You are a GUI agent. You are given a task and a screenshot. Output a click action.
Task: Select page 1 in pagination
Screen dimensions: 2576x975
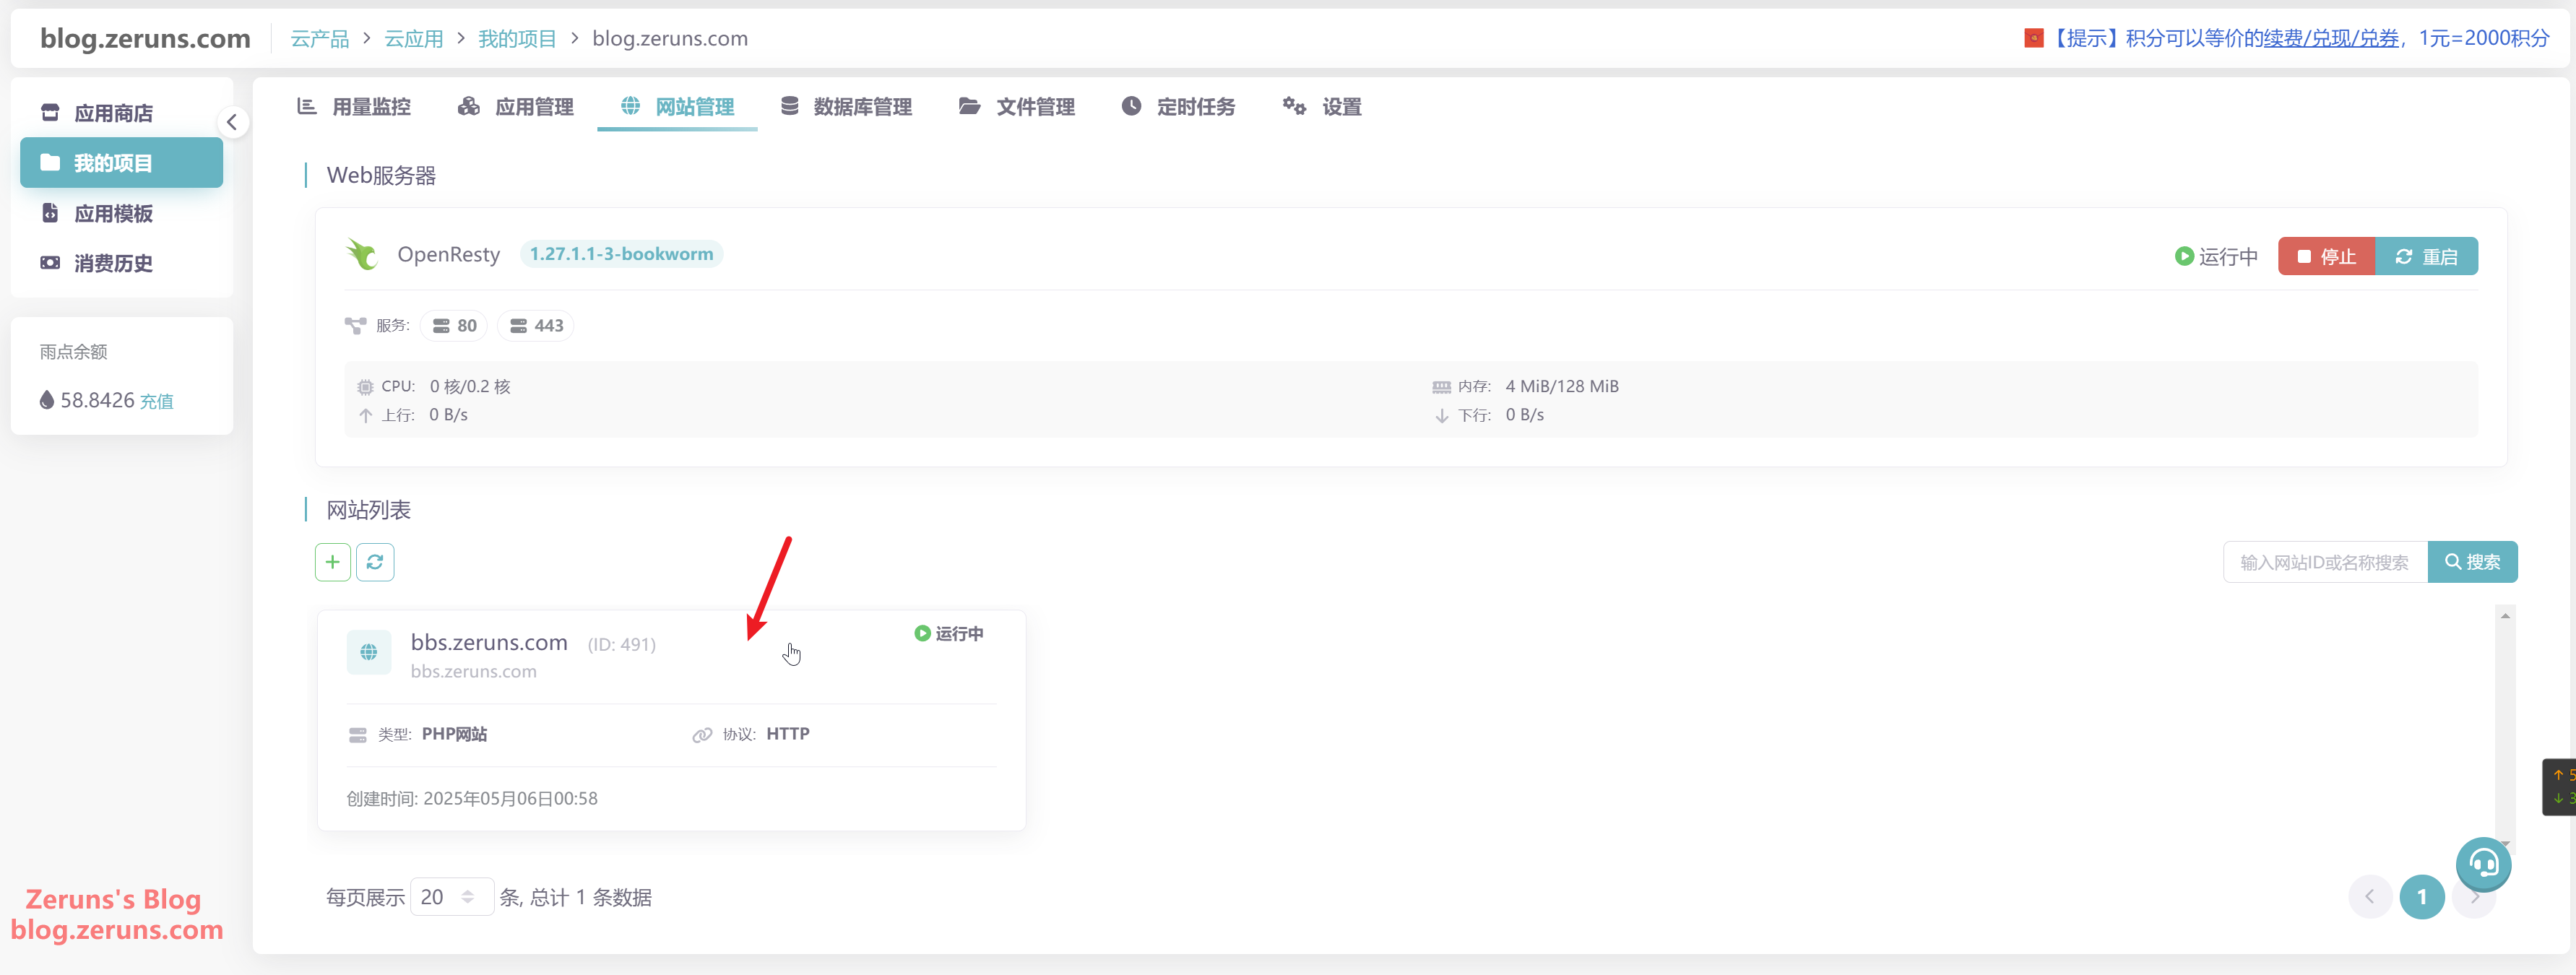2421,897
